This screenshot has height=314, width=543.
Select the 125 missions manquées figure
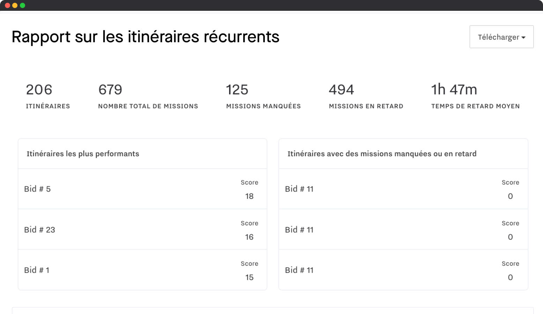click(x=263, y=96)
